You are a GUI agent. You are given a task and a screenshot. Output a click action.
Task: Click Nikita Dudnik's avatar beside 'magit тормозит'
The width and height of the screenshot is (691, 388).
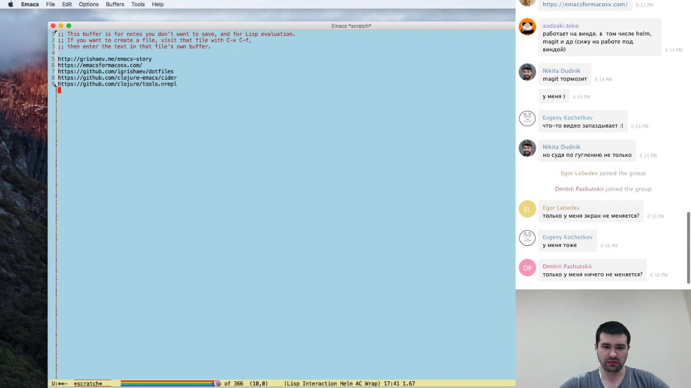coord(527,72)
